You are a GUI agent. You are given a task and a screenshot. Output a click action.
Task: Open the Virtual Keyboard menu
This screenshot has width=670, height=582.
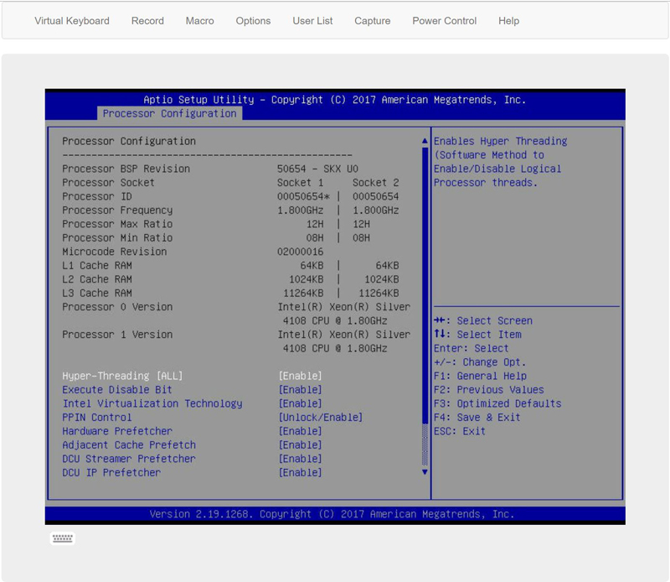tap(72, 21)
